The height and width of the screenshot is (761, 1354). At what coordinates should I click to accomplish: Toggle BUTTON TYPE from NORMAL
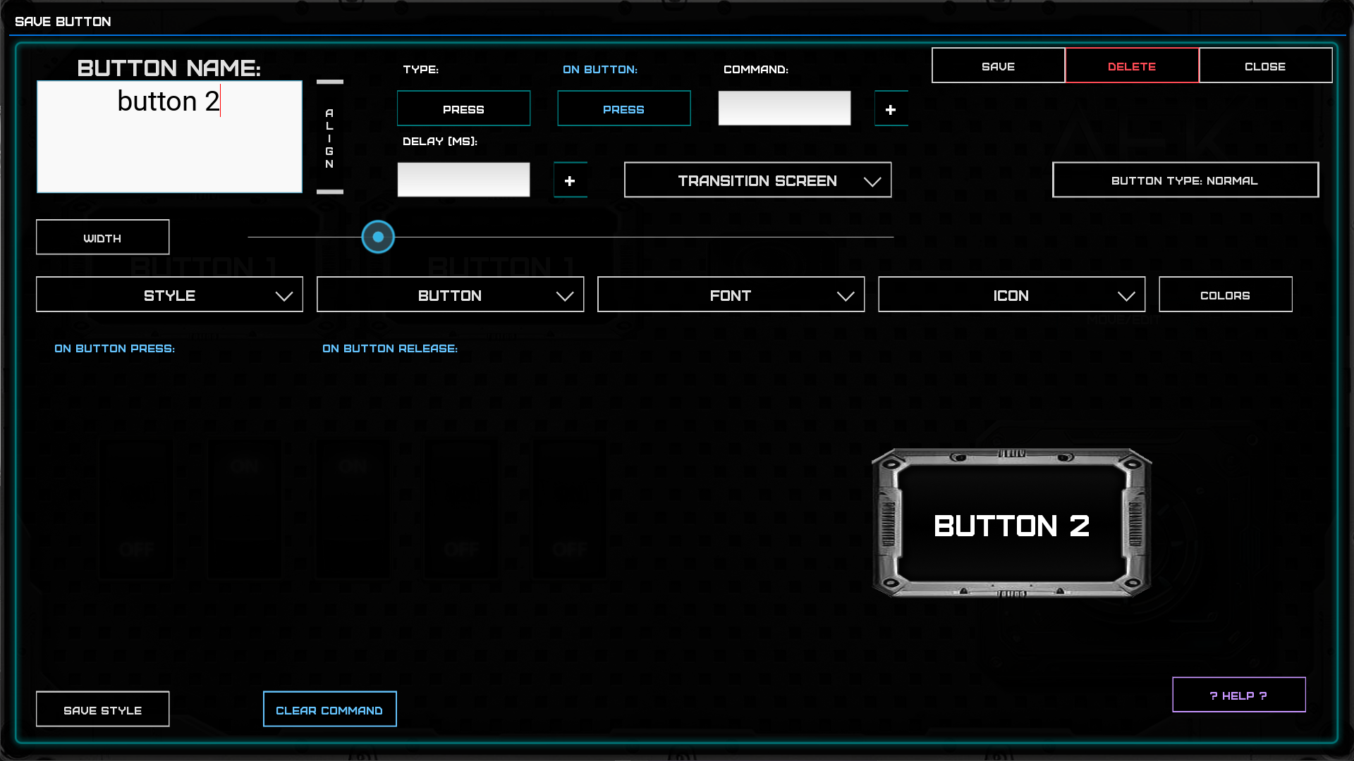tap(1185, 180)
